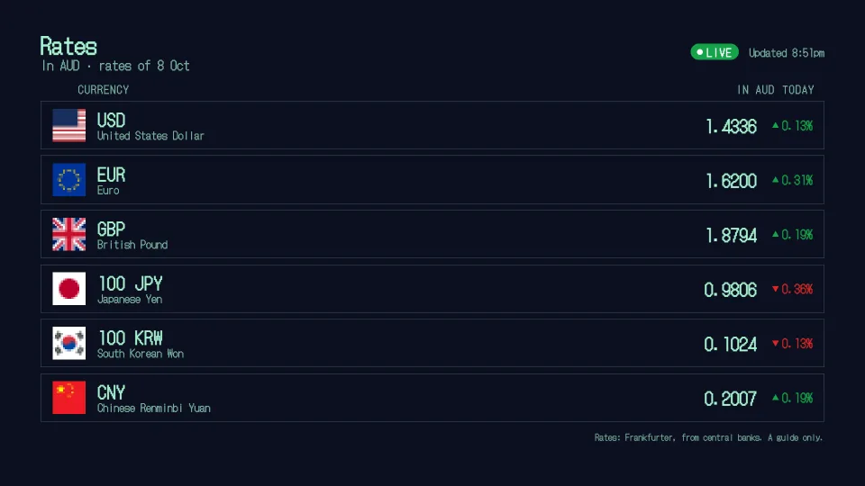Click the European Union flag icon
The height and width of the screenshot is (486, 865).
pos(69,180)
